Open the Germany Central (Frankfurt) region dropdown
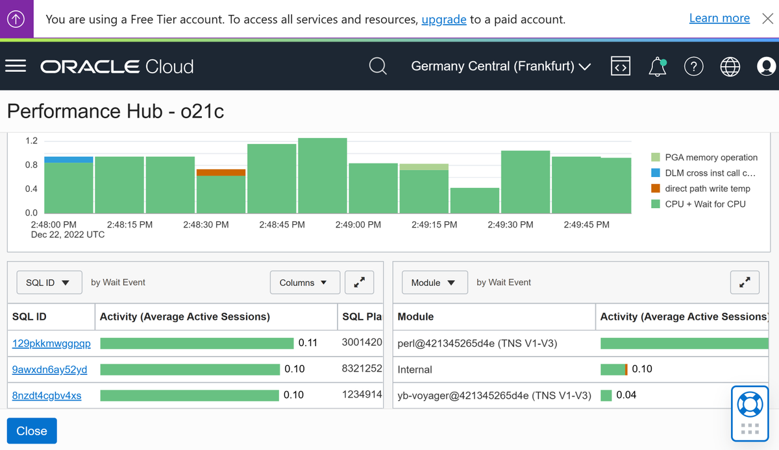This screenshot has height=450, width=779. [501, 66]
